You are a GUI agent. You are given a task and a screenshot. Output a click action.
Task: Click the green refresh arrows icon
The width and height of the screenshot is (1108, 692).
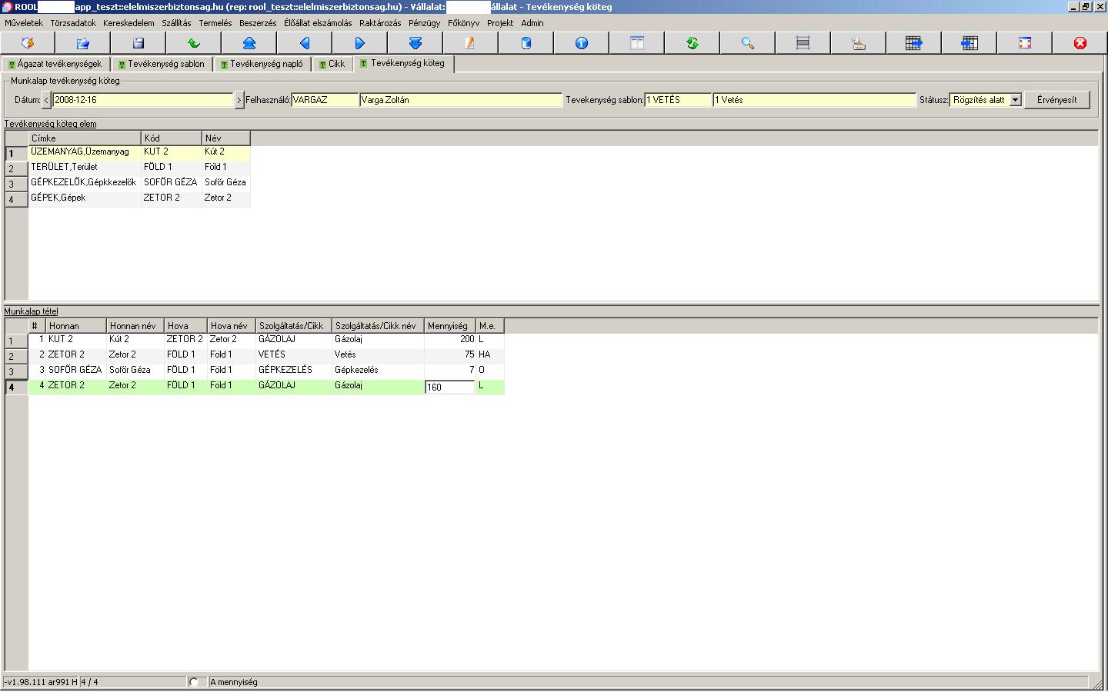[x=692, y=43]
